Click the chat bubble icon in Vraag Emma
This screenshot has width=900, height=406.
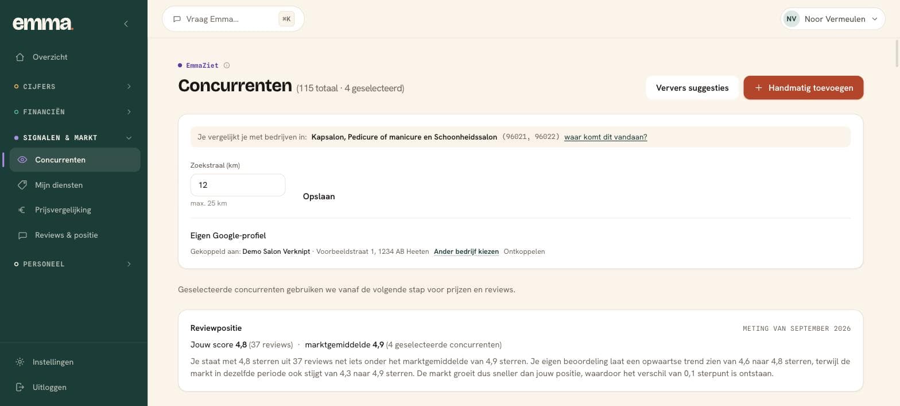click(x=177, y=19)
